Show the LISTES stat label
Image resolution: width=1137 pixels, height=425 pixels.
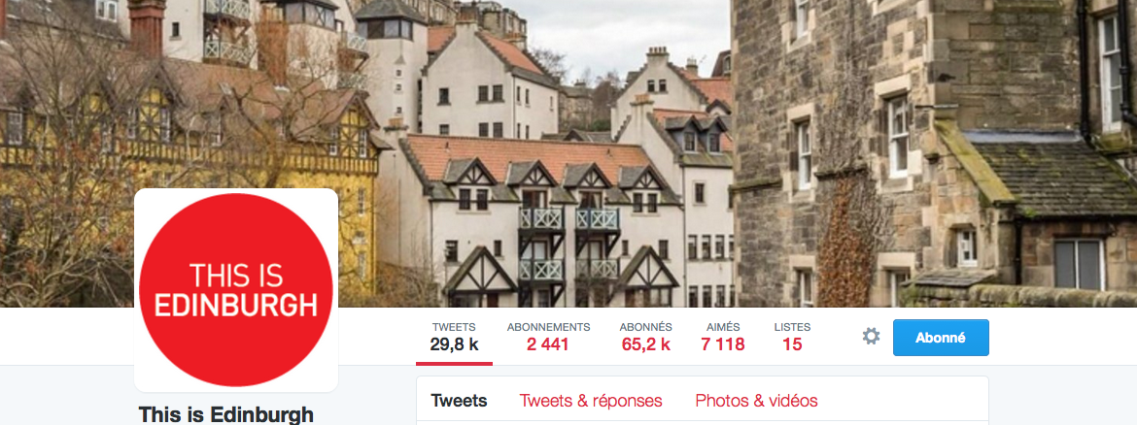coord(793,327)
